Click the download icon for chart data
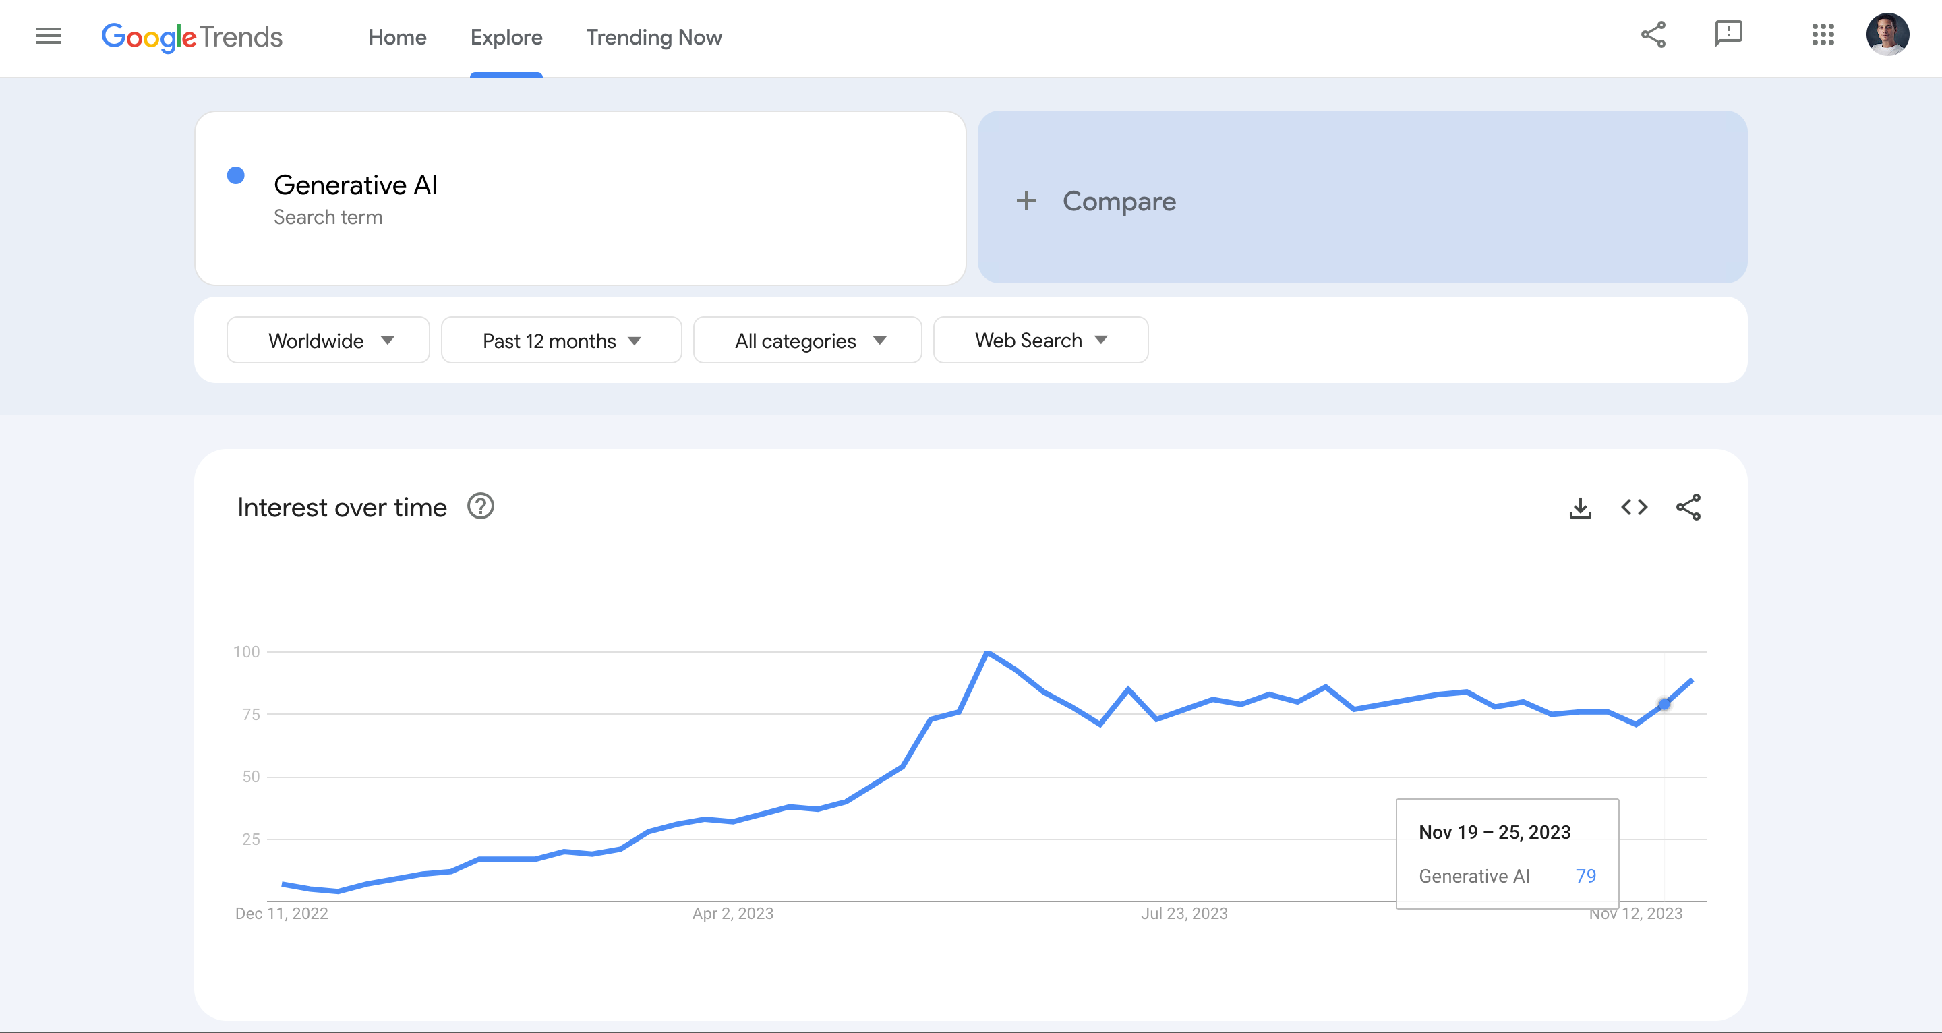Image resolution: width=1942 pixels, height=1033 pixels. [1580, 506]
